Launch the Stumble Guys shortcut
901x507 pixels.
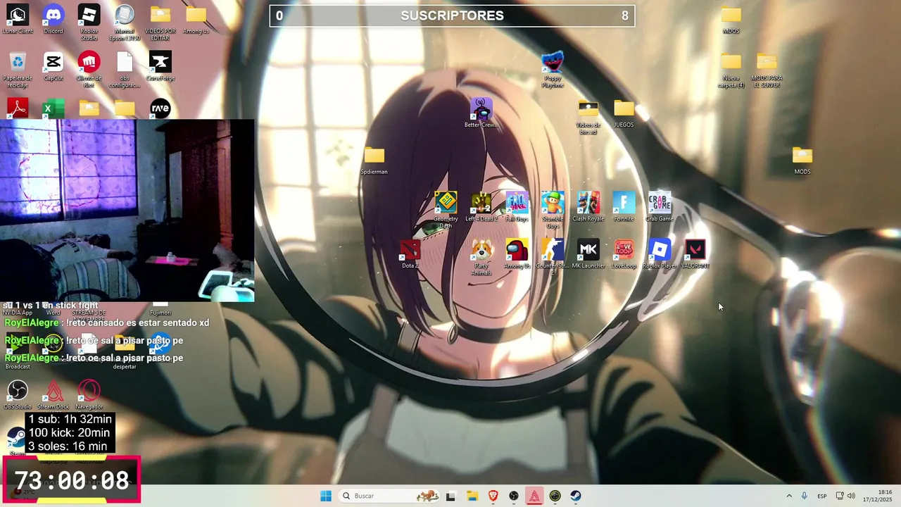click(x=553, y=210)
